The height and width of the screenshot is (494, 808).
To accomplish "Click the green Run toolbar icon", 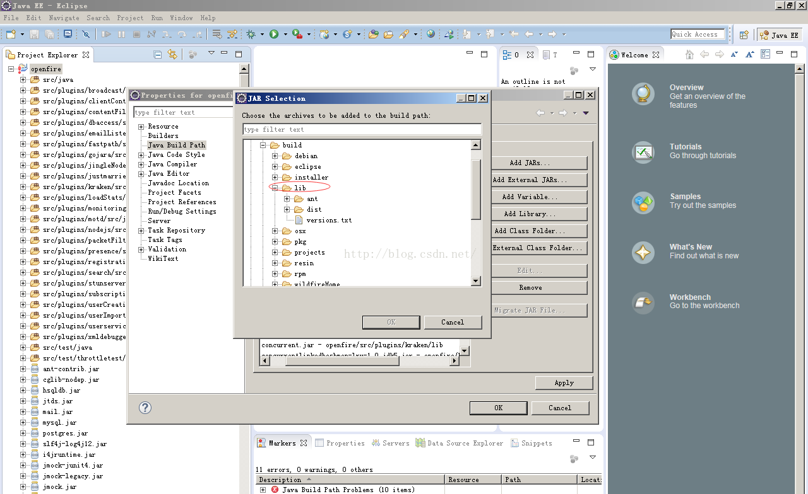I will [274, 34].
